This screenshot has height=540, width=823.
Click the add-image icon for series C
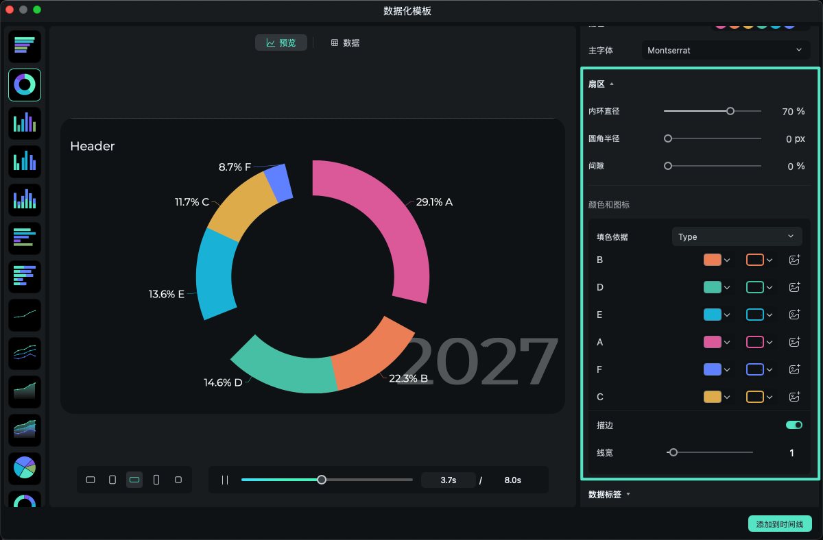coord(794,396)
